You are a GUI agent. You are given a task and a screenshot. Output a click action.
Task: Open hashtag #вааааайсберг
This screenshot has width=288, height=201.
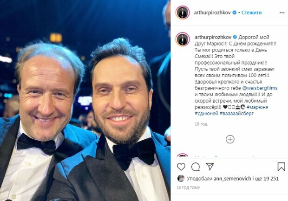(236, 113)
